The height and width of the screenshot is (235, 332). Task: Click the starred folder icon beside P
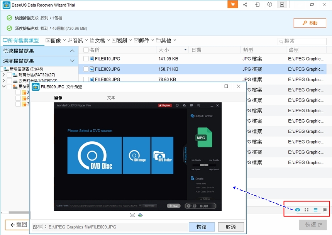tap(24, 98)
